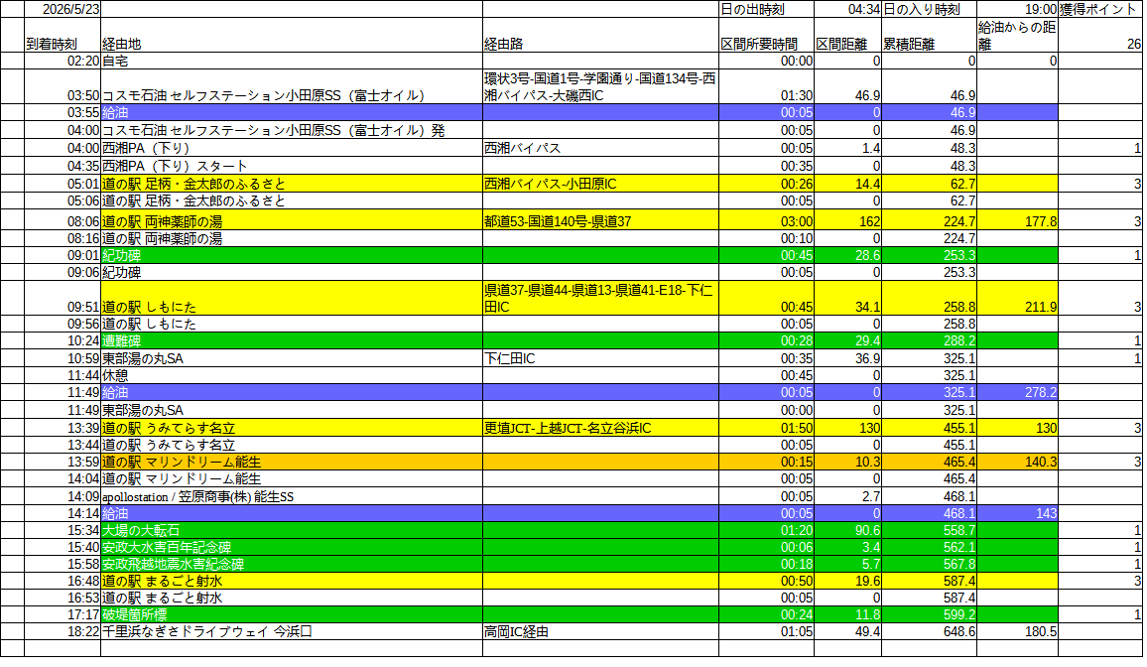
Task: Click the 獲得ポイント header cell
Action: 1100,9
